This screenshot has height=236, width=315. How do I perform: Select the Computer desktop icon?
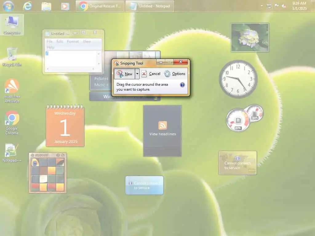click(12, 25)
